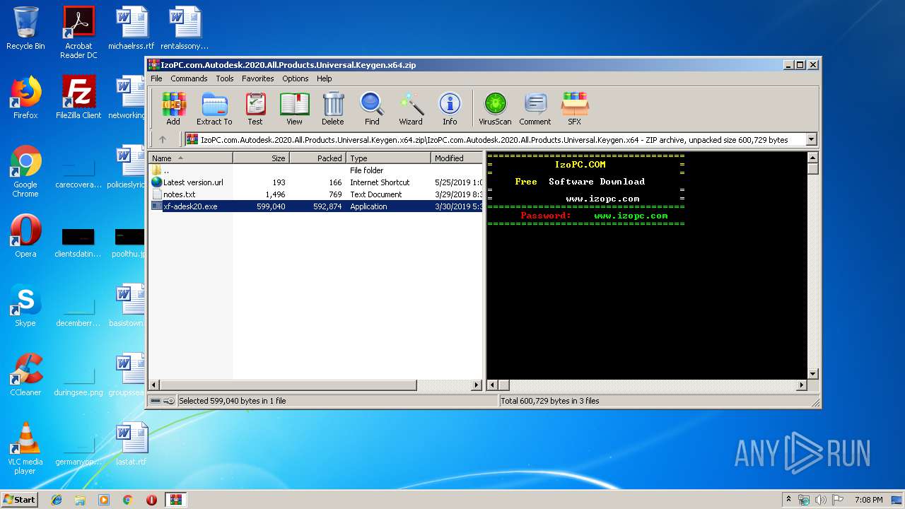Click the system clock 7:08 PM
Image resolution: width=905 pixels, height=509 pixels.
[x=868, y=500]
